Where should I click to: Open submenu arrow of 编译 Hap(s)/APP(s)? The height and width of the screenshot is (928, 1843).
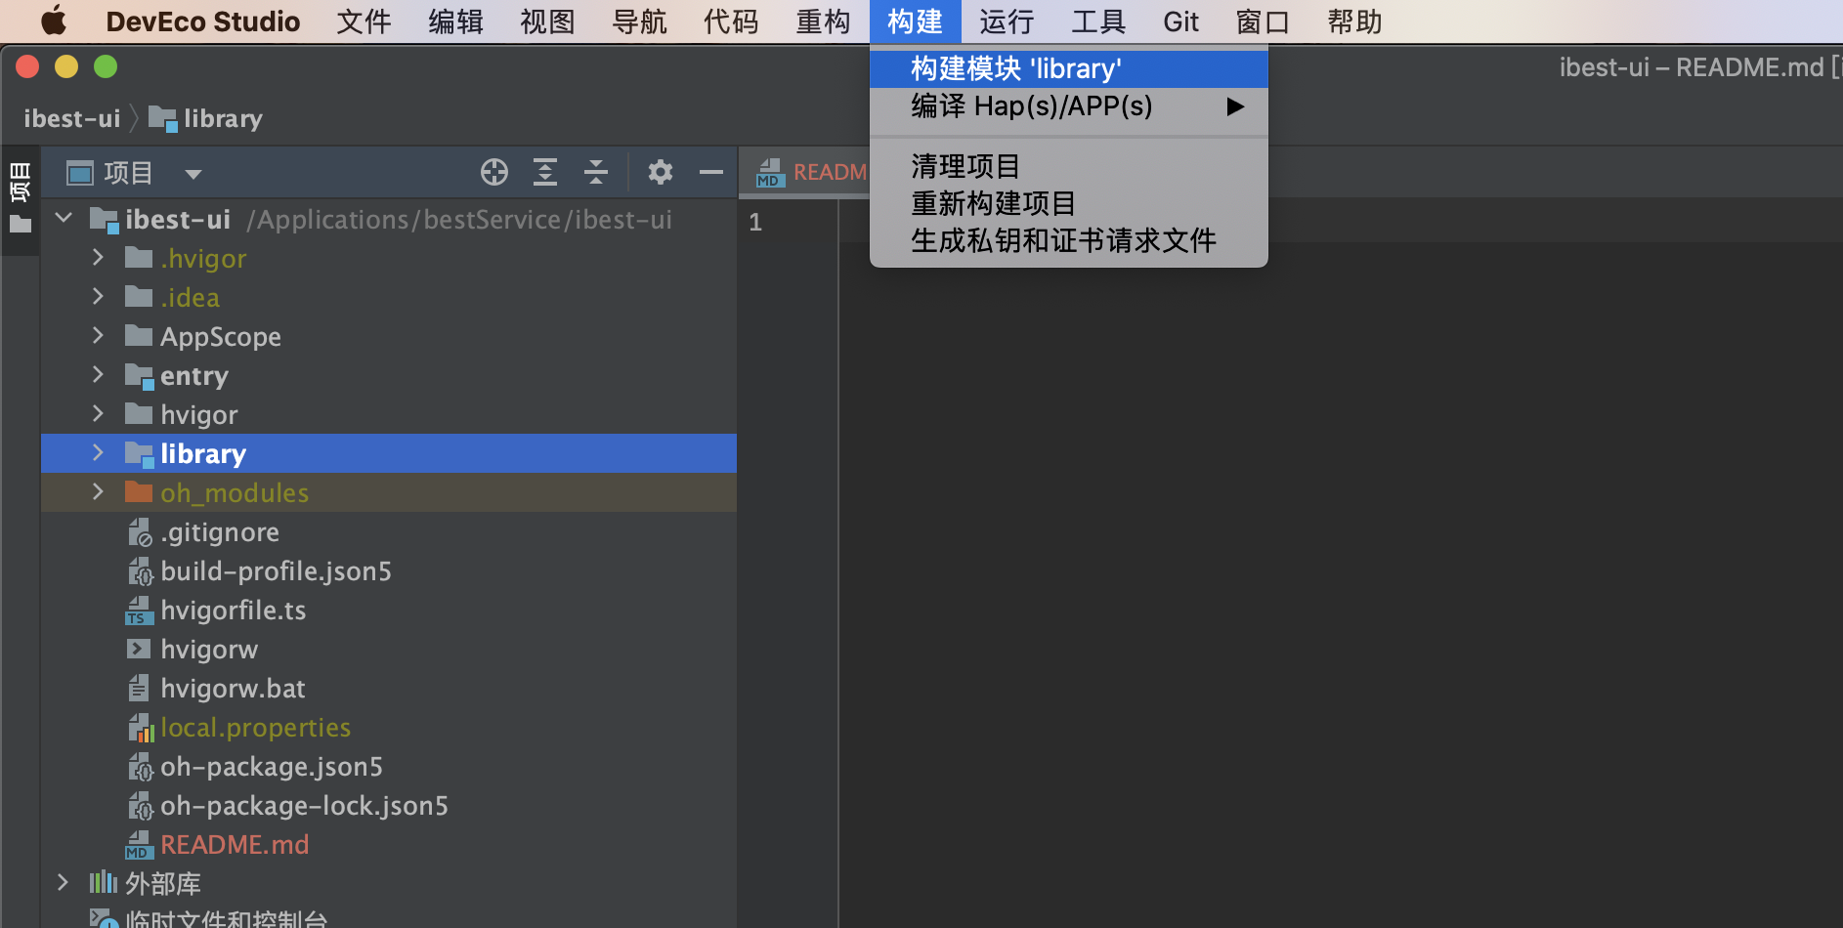(1235, 106)
